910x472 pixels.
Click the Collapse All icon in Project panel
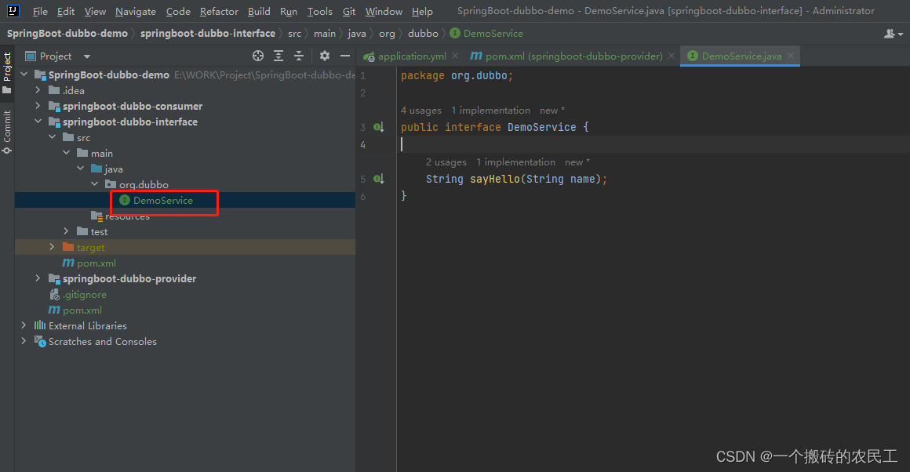(299, 56)
